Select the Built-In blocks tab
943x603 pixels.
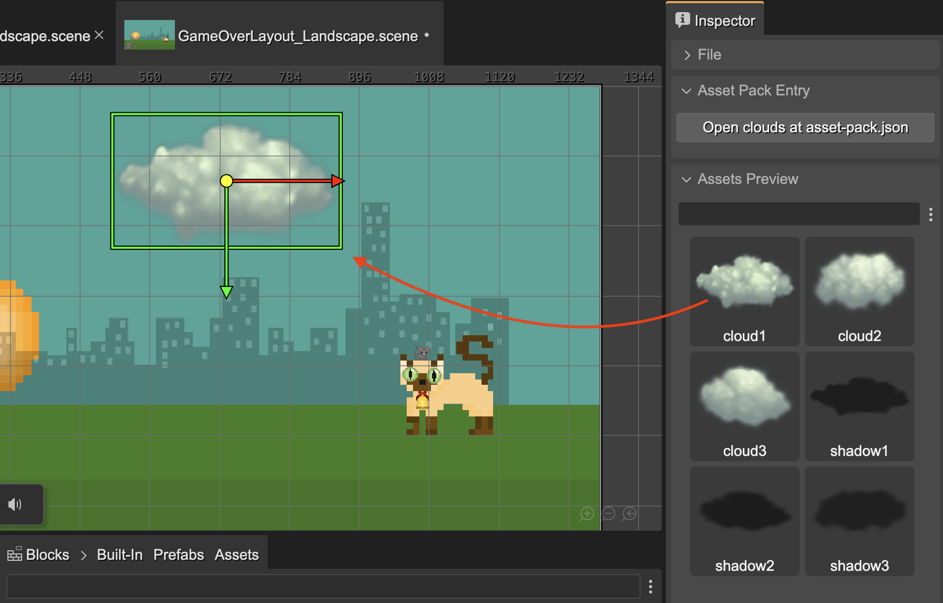tap(120, 555)
